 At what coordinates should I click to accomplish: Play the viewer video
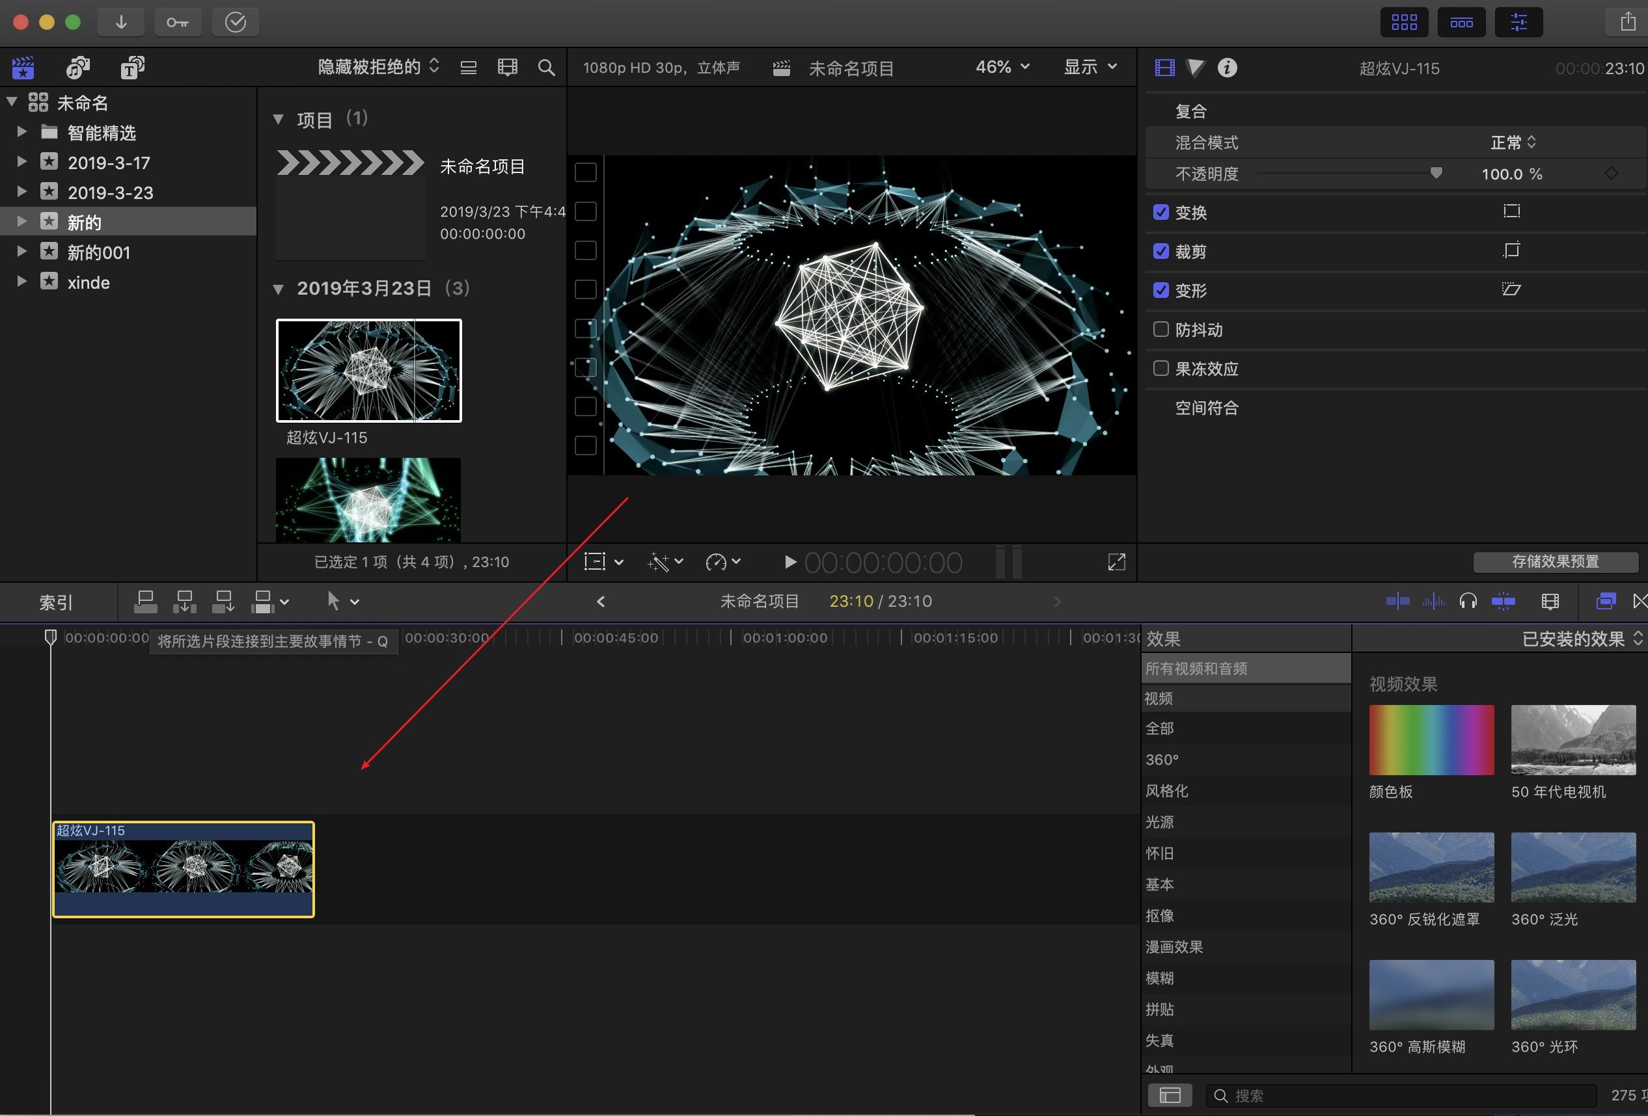pos(790,562)
